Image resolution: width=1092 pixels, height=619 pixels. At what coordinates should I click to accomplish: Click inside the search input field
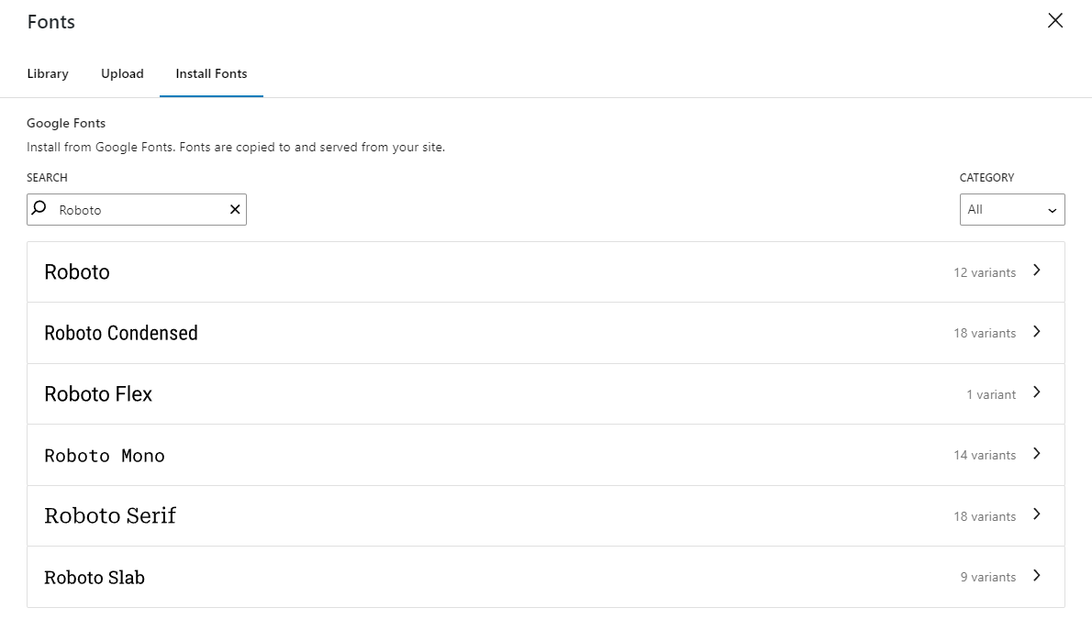[x=138, y=209]
